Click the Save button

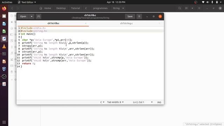pos(130,16)
